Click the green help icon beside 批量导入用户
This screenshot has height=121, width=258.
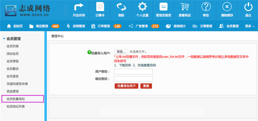coord(89,52)
